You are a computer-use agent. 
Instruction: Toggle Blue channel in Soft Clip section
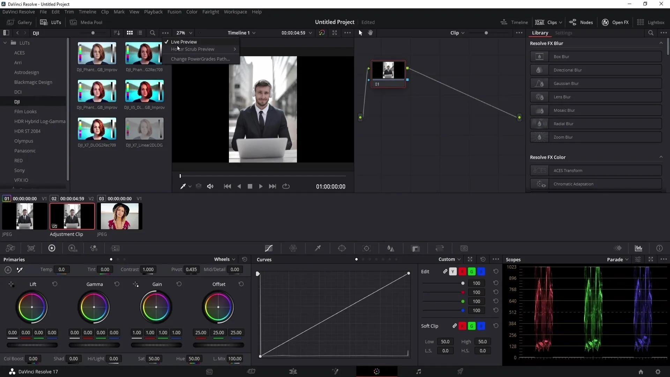point(481,326)
